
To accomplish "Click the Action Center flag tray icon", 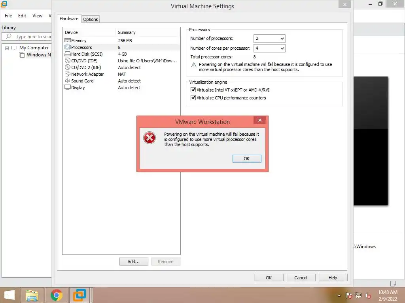I will tap(348, 296).
